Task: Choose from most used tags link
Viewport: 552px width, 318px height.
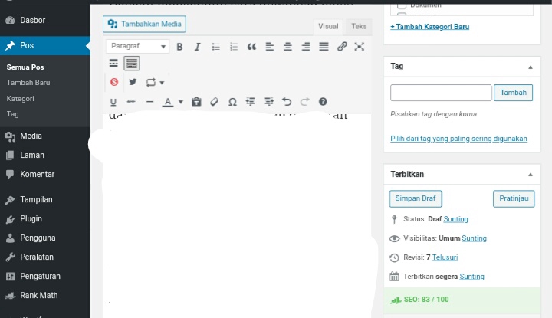Action: pyautogui.click(x=458, y=139)
